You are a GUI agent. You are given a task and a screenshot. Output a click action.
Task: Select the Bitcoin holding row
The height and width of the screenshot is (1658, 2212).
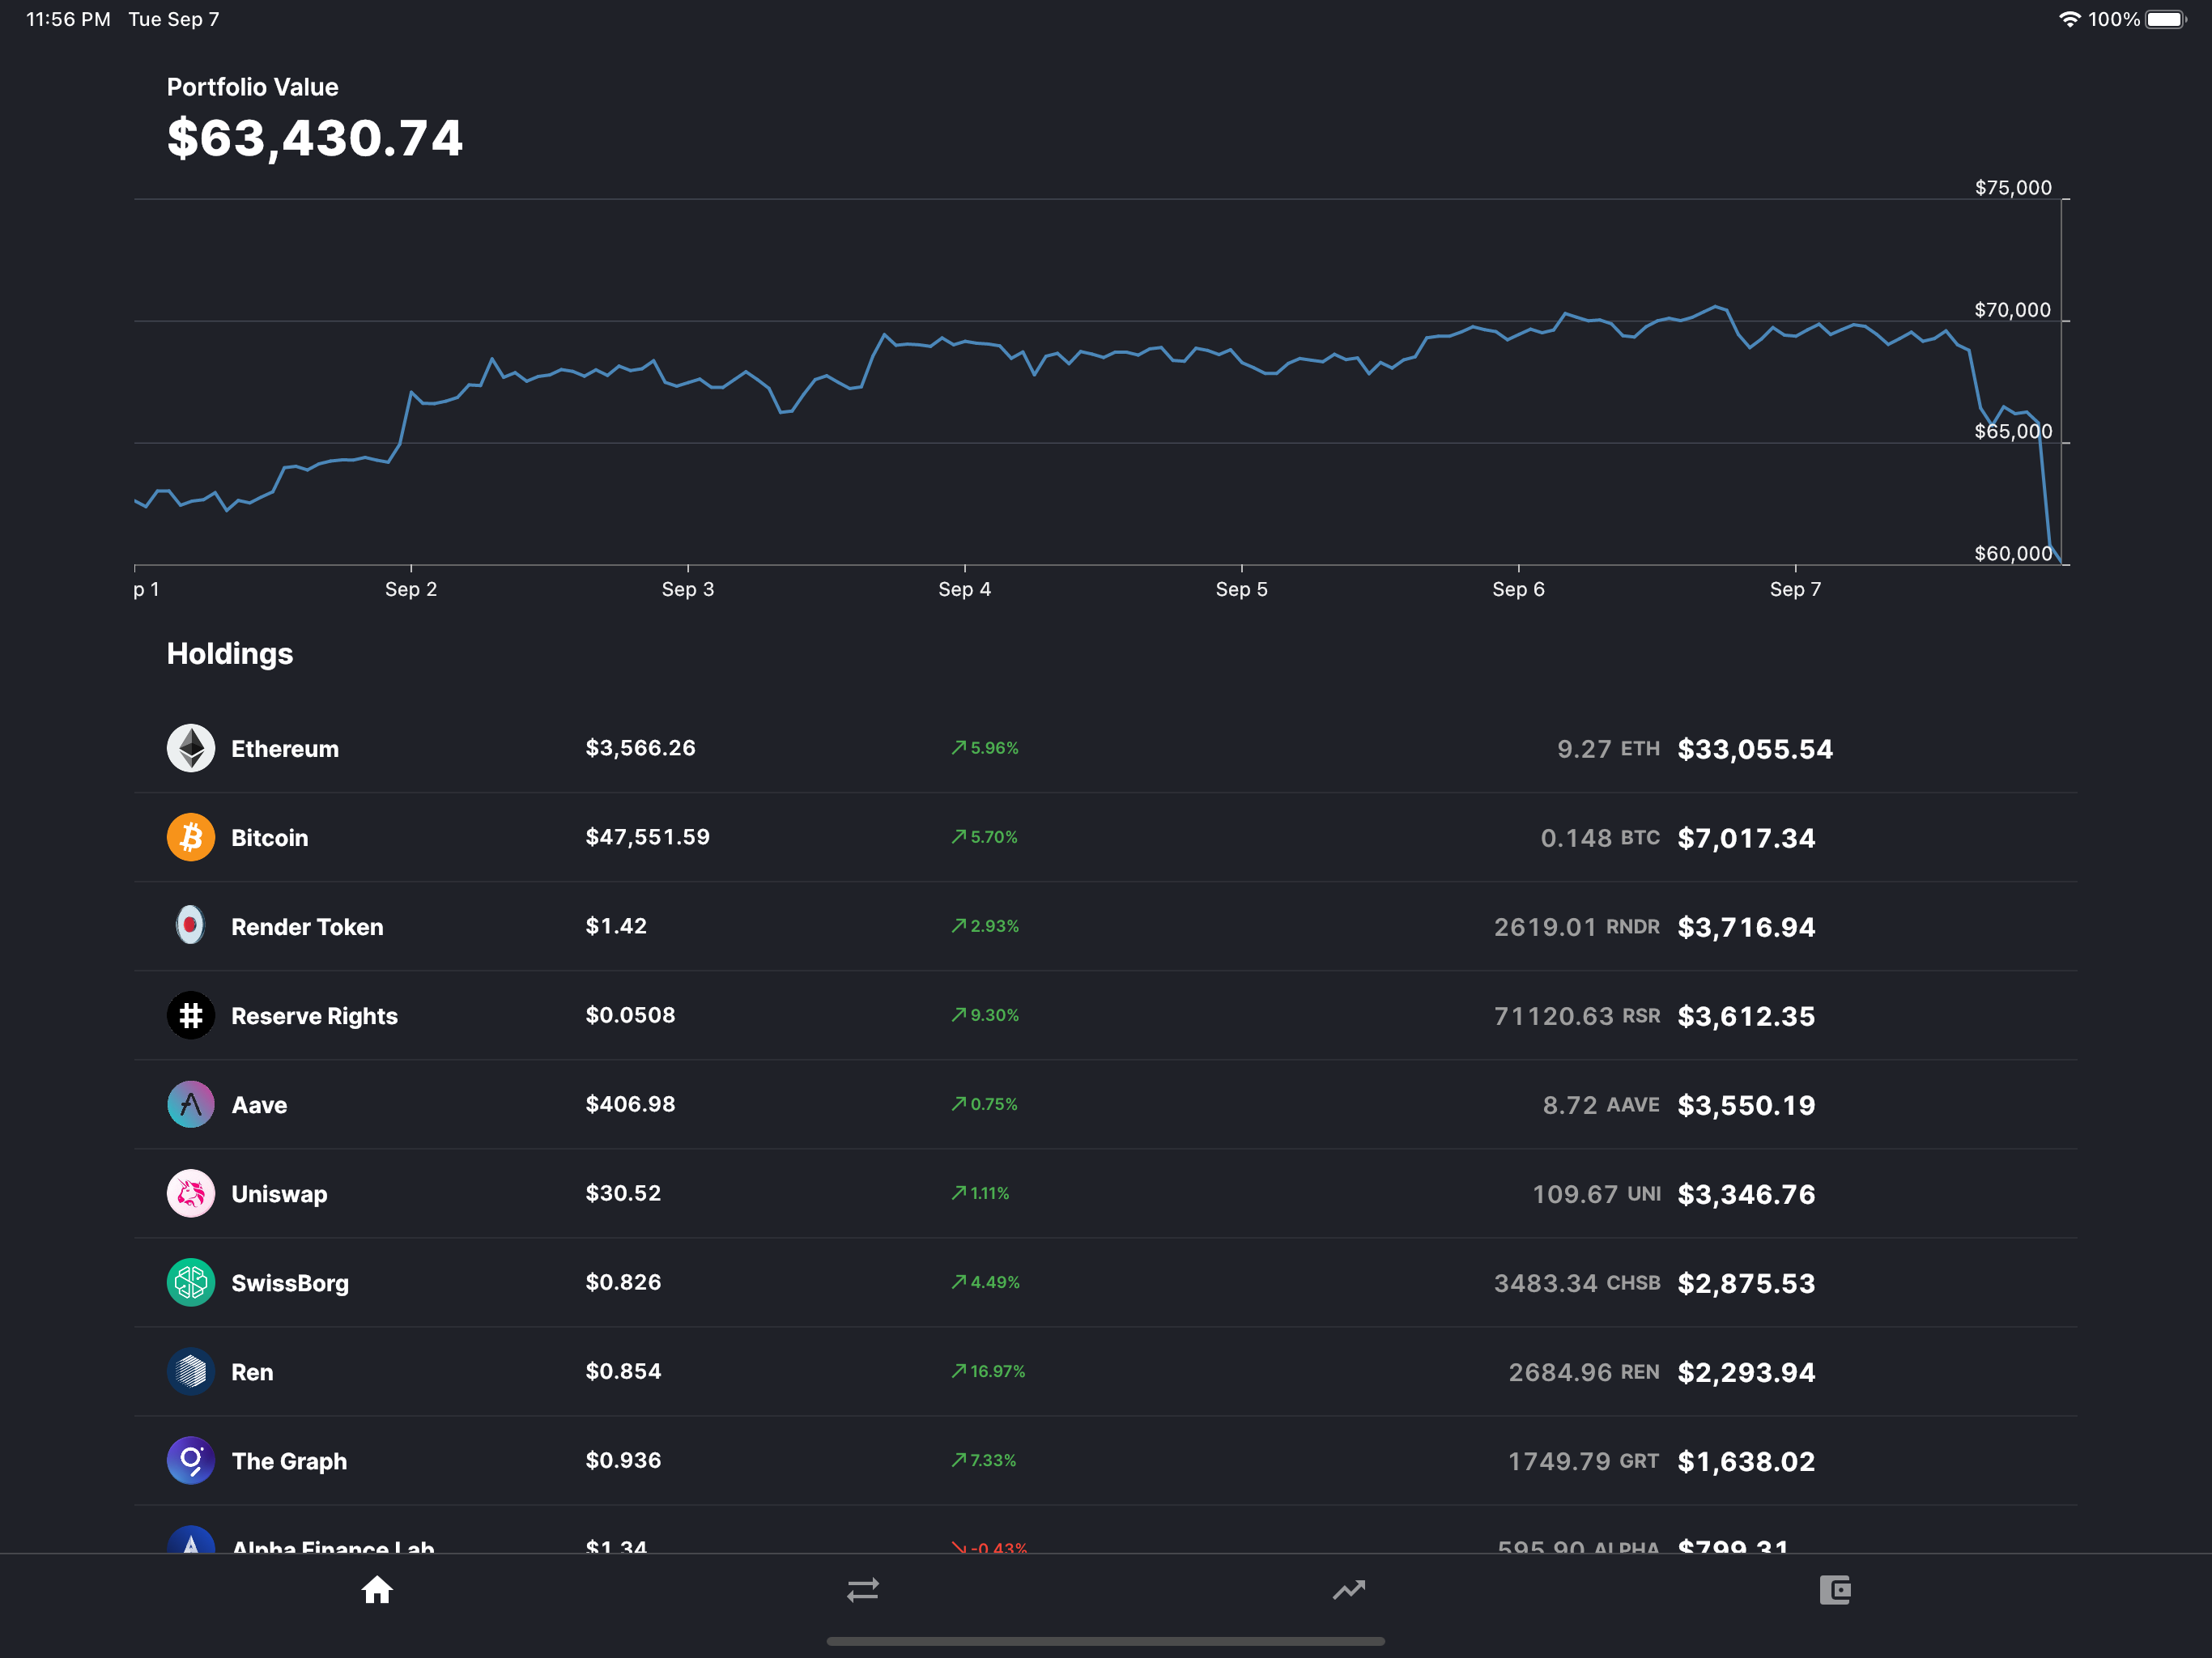point(1100,837)
